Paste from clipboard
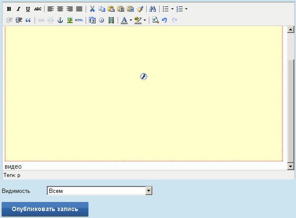Image resolution: width=296 pixels, height=218 pixels. [x=111, y=9]
